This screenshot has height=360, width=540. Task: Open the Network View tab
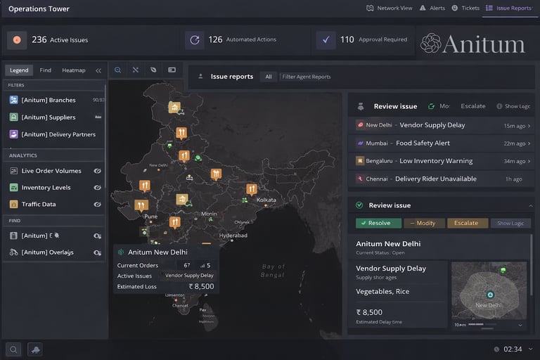pos(389,8)
